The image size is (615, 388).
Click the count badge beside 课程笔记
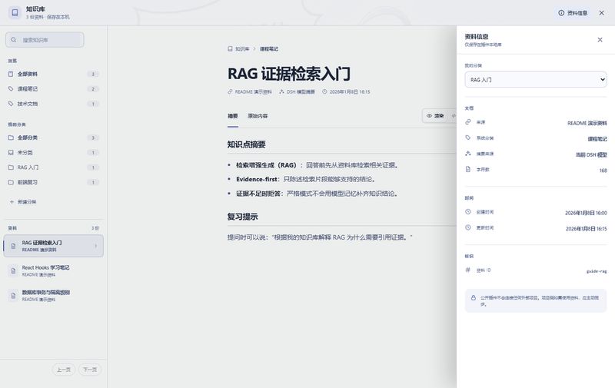pyautogui.click(x=93, y=89)
